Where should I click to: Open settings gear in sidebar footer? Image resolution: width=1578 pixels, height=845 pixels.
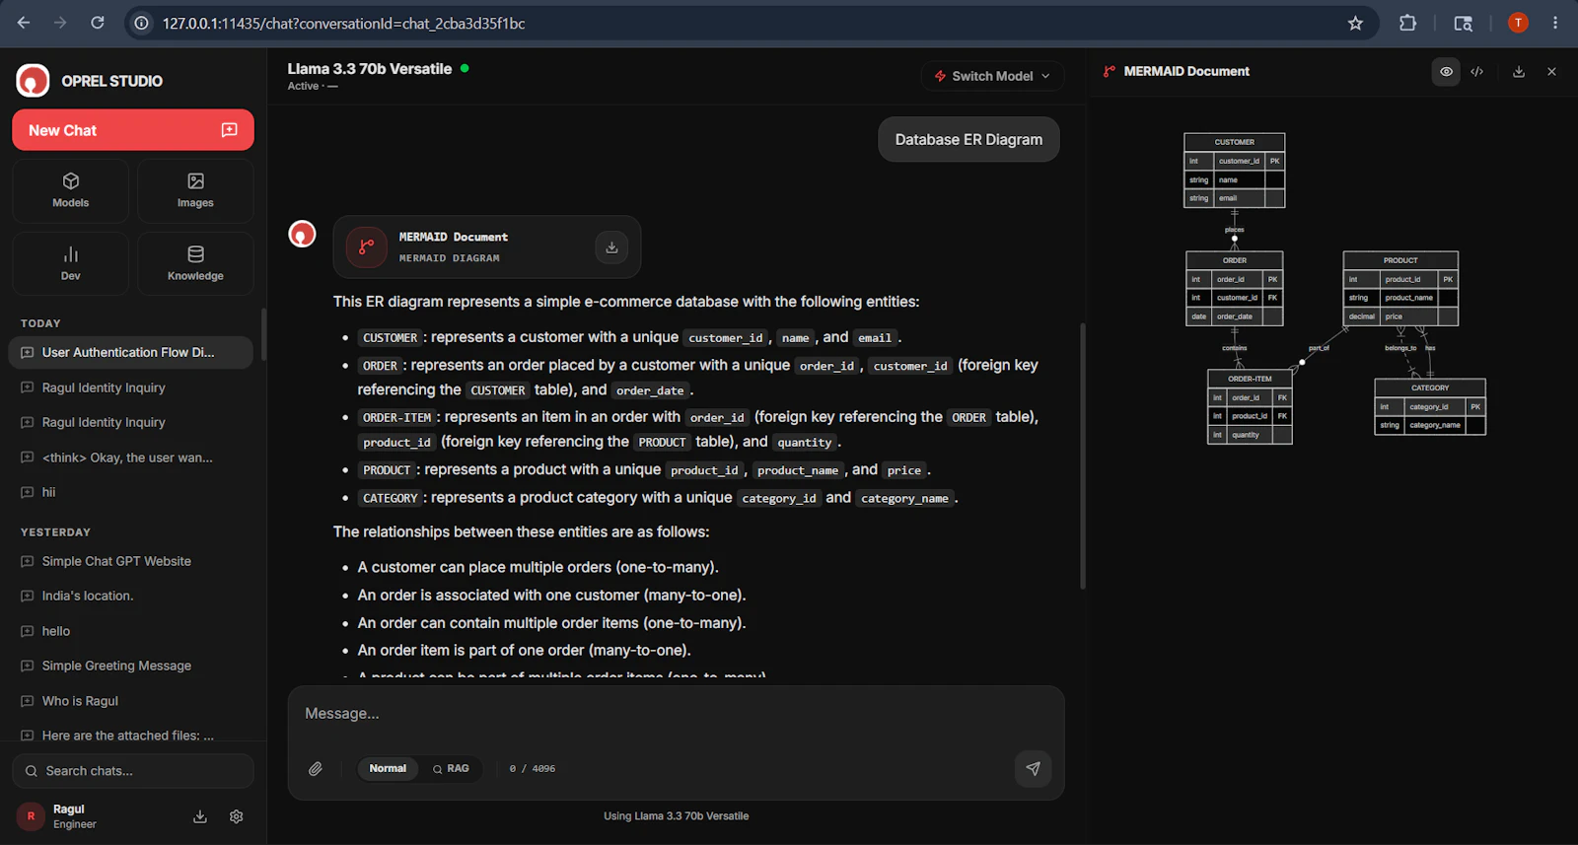coord(237,816)
